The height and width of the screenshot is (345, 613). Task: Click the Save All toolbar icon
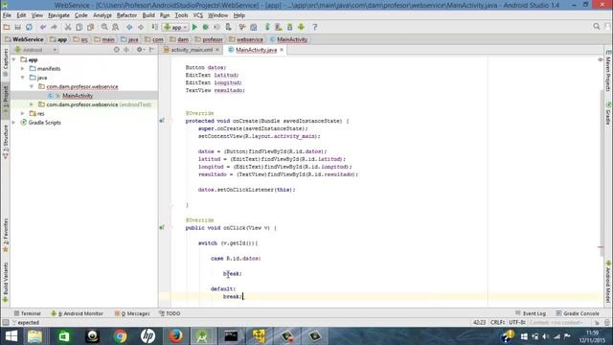(x=17, y=27)
